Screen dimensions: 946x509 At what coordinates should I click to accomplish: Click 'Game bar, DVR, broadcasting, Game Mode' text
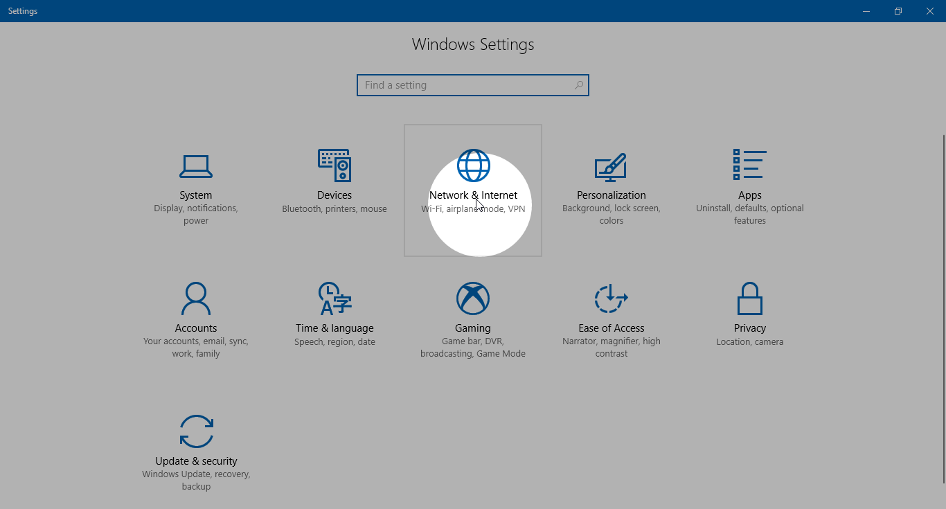[473, 348]
